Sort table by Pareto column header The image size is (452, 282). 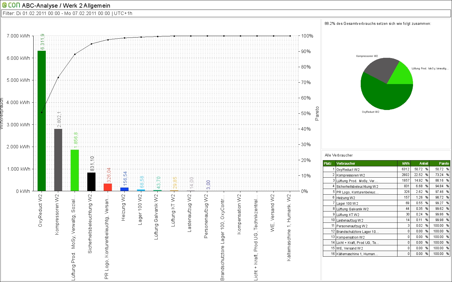440,163
